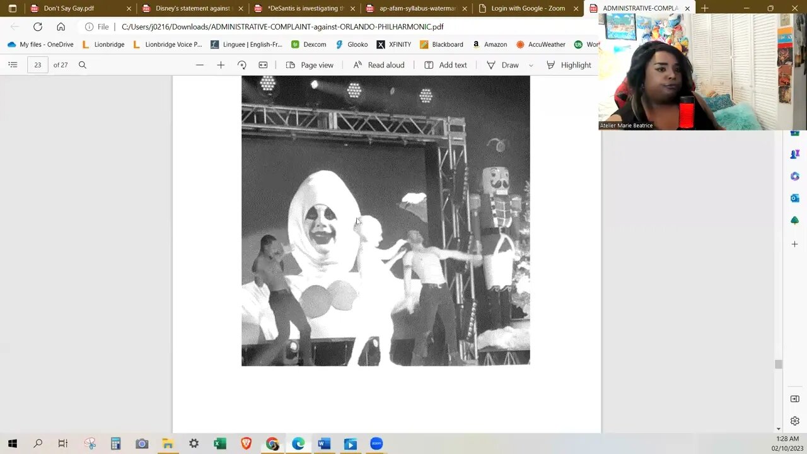Select the ADMINISTRATIVE-COMPLAINT tab

point(639,8)
